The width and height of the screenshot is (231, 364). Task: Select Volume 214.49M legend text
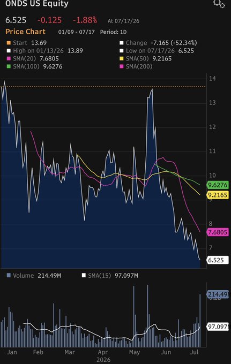tap(37, 276)
